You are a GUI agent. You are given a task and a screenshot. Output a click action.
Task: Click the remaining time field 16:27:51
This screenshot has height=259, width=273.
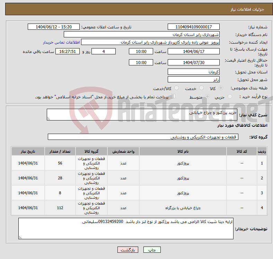[x=68, y=51]
